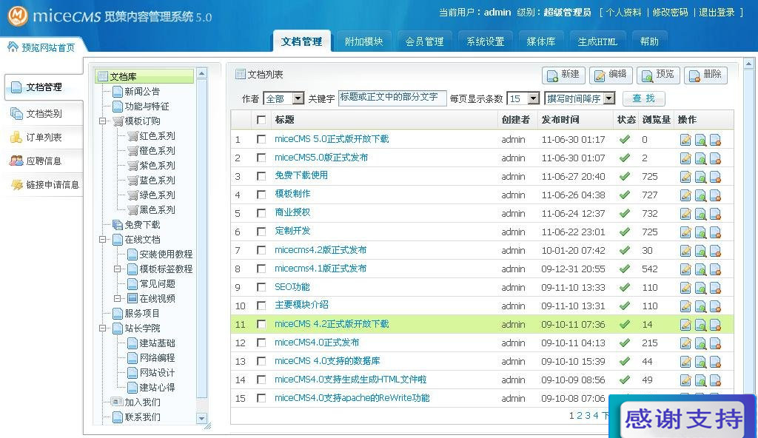Click delete icon for miceCMS4.0正式发布 row

point(716,343)
